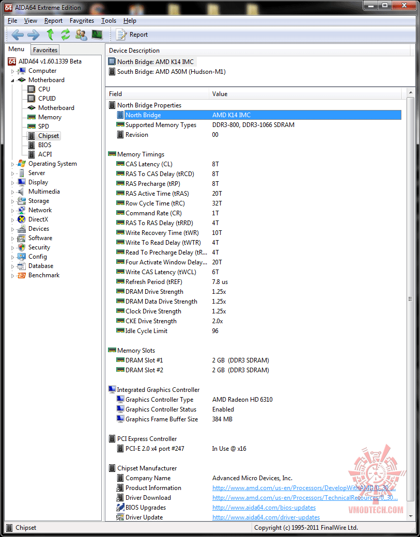
Task: Click the Device Description column header
Action: coord(258,51)
